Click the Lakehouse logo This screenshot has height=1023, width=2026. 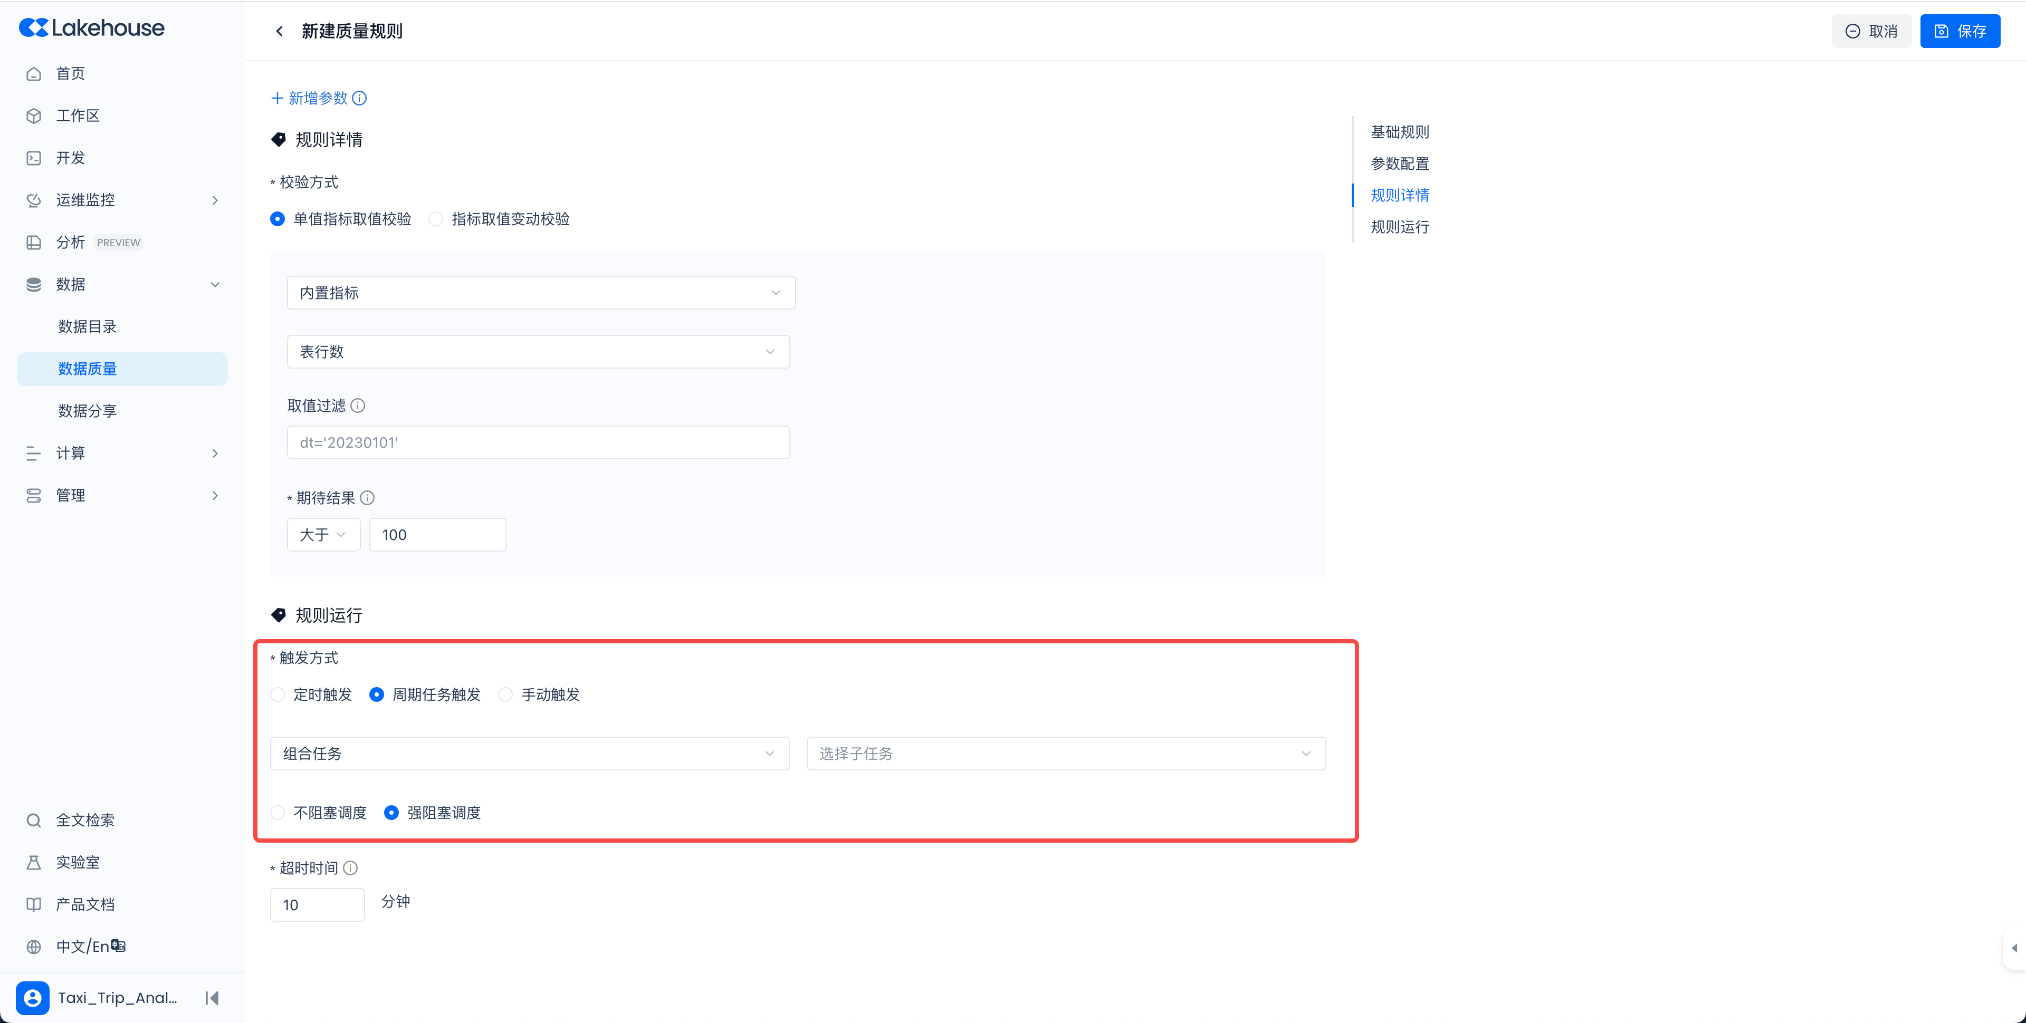tap(92, 28)
